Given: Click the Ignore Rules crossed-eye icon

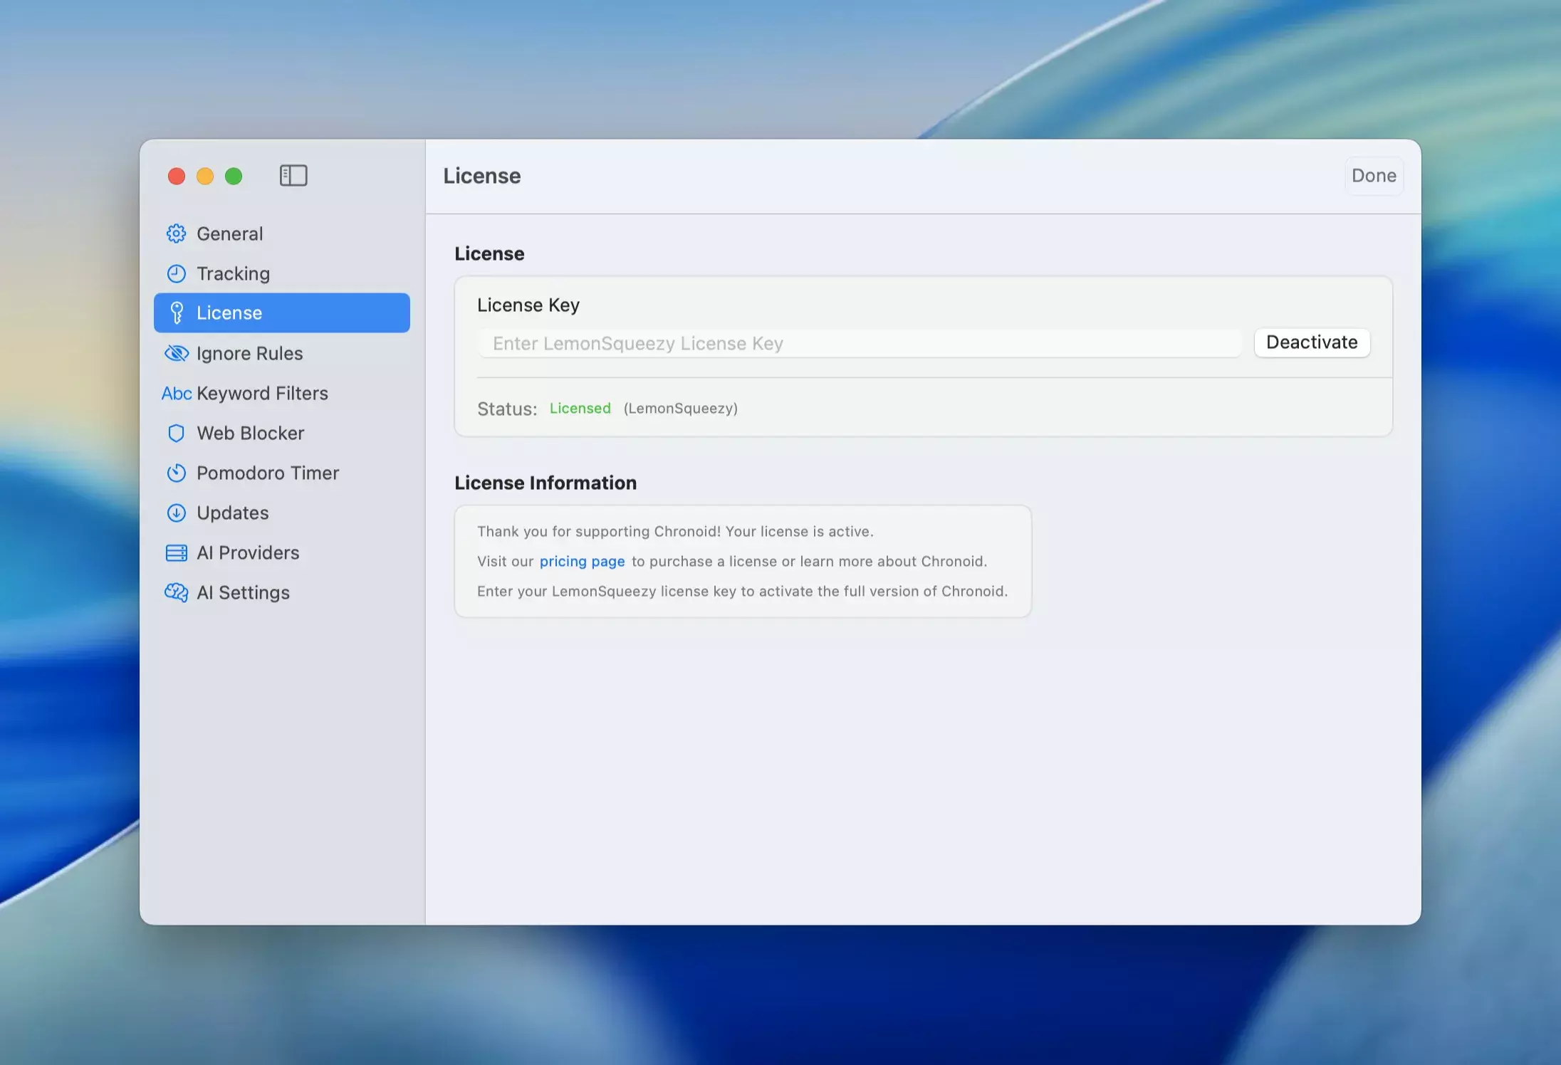Looking at the screenshot, I should tap(176, 353).
